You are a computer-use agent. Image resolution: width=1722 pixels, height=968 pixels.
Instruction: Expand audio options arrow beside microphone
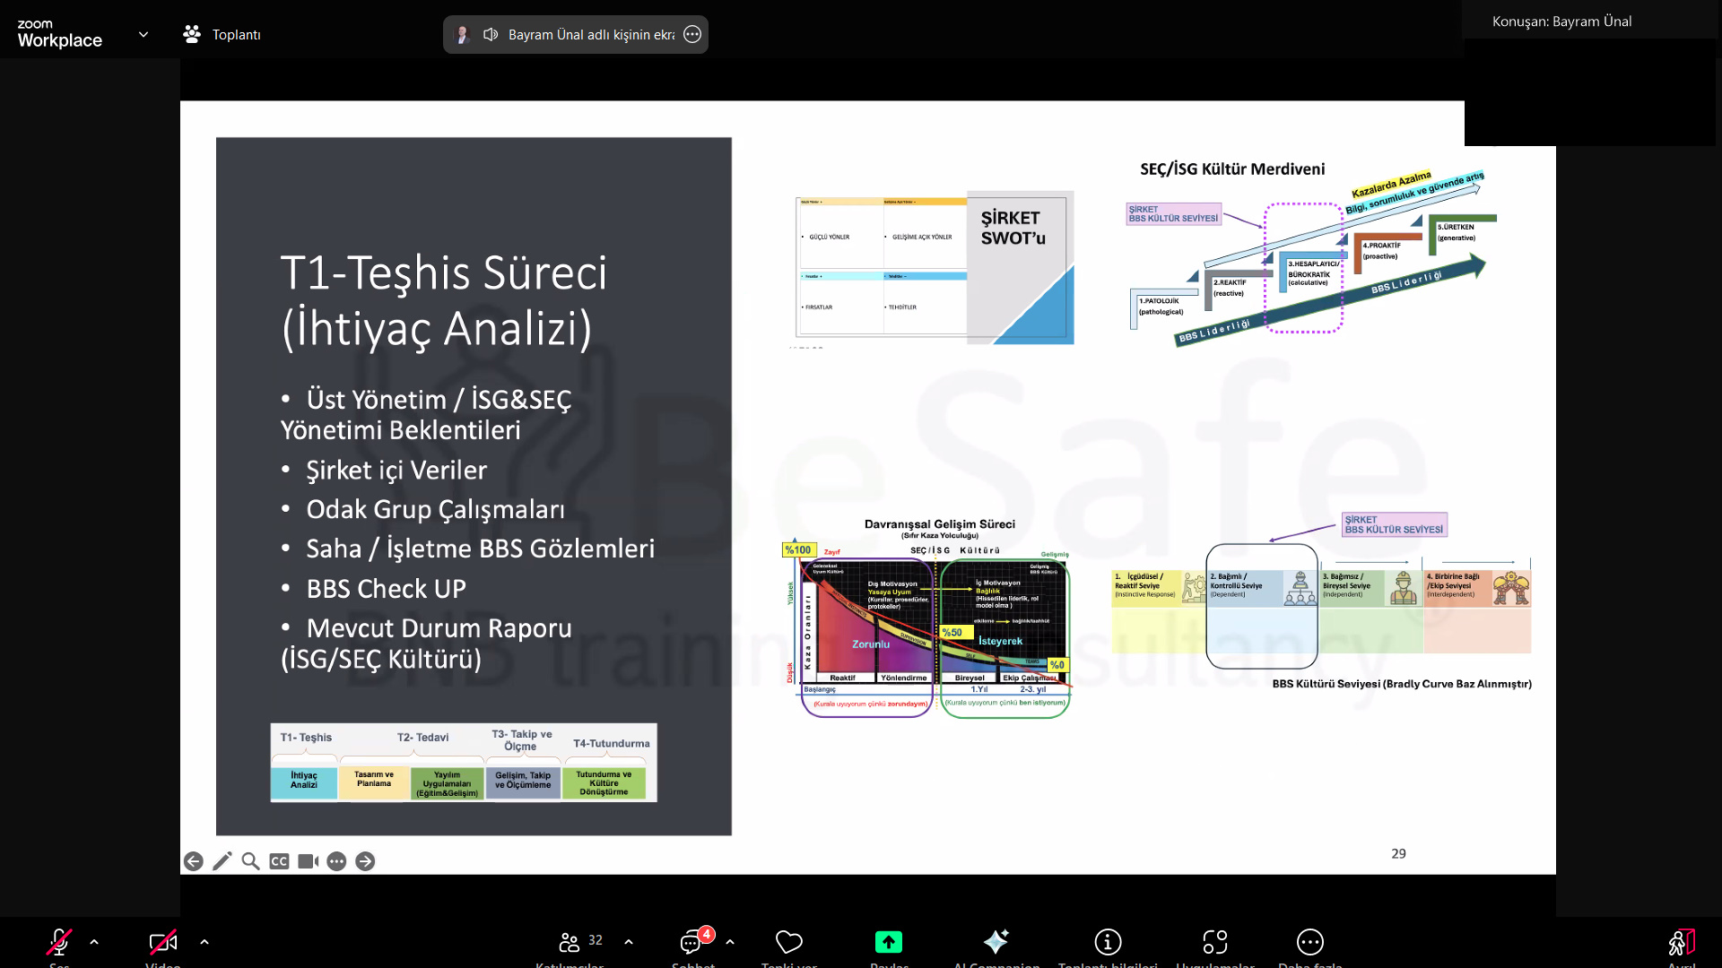(x=94, y=942)
